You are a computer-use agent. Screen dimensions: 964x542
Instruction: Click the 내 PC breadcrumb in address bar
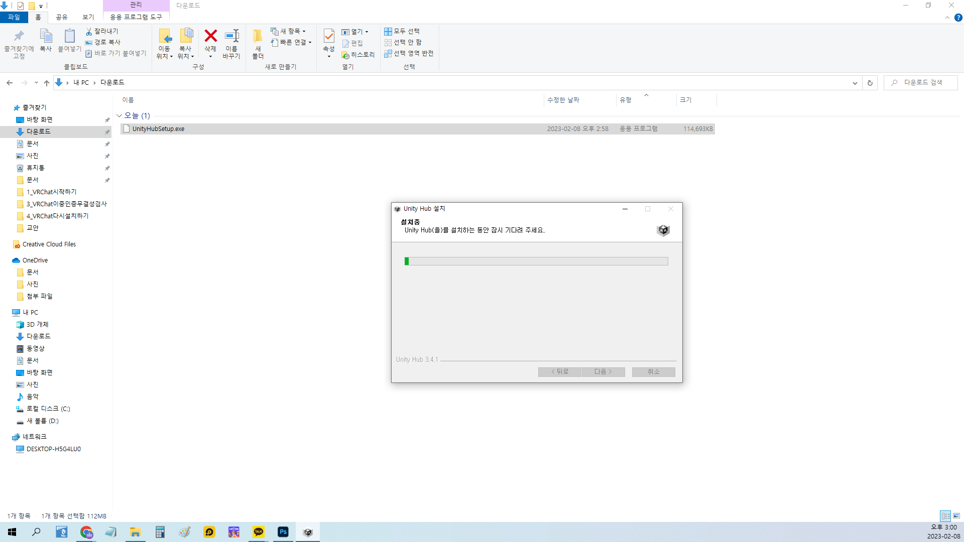click(x=81, y=83)
